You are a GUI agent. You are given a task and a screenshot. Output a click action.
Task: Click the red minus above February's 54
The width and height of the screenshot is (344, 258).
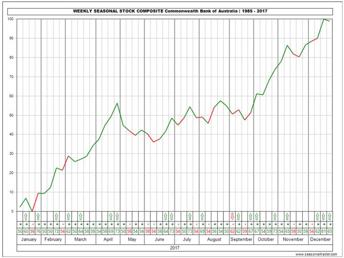click(x=63, y=225)
